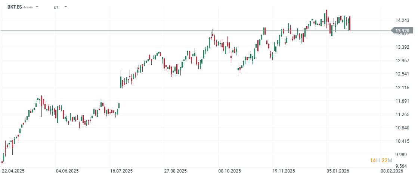418x177 pixels.
Task: Click the 04.06.2025 date label
Action: tap(67, 171)
